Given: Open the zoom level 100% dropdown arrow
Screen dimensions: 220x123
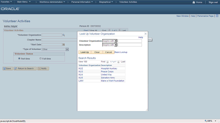Looking at the screenshot, I should point(216,121).
